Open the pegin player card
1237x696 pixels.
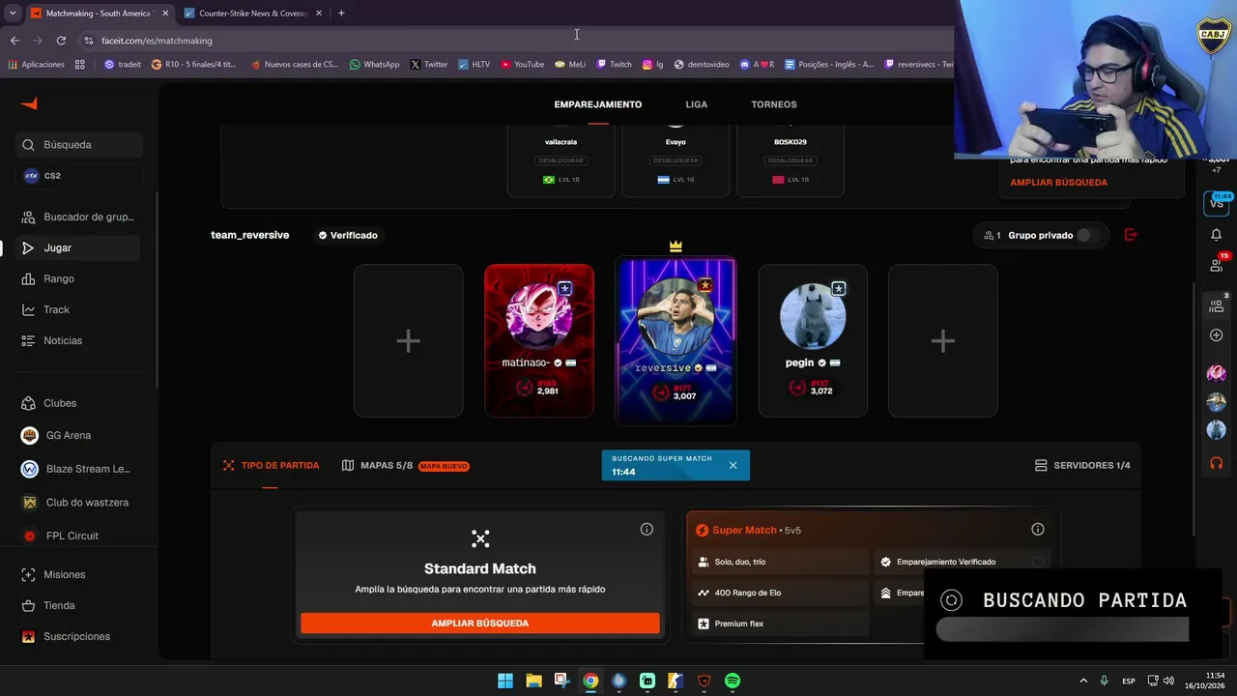click(x=813, y=340)
